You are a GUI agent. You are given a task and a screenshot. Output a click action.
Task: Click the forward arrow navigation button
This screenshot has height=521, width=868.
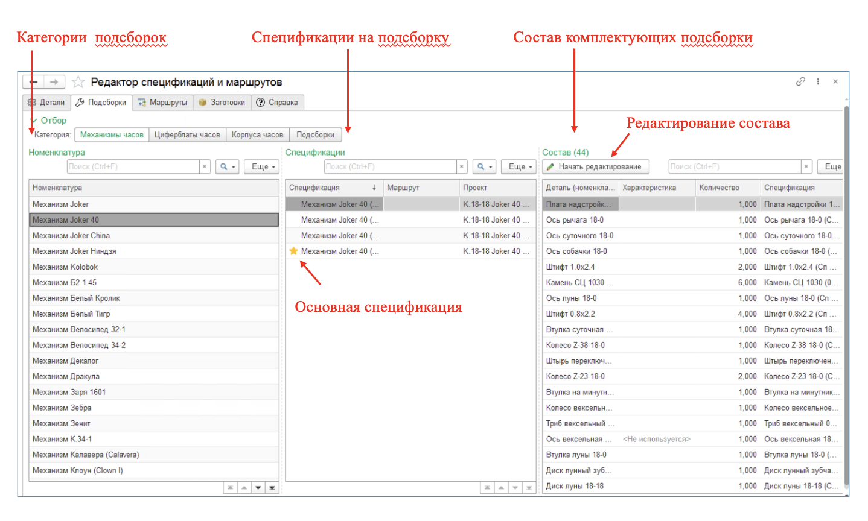tap(54, 82)
